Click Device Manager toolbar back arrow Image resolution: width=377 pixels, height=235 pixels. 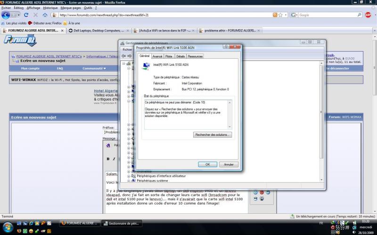pos(123,56)
